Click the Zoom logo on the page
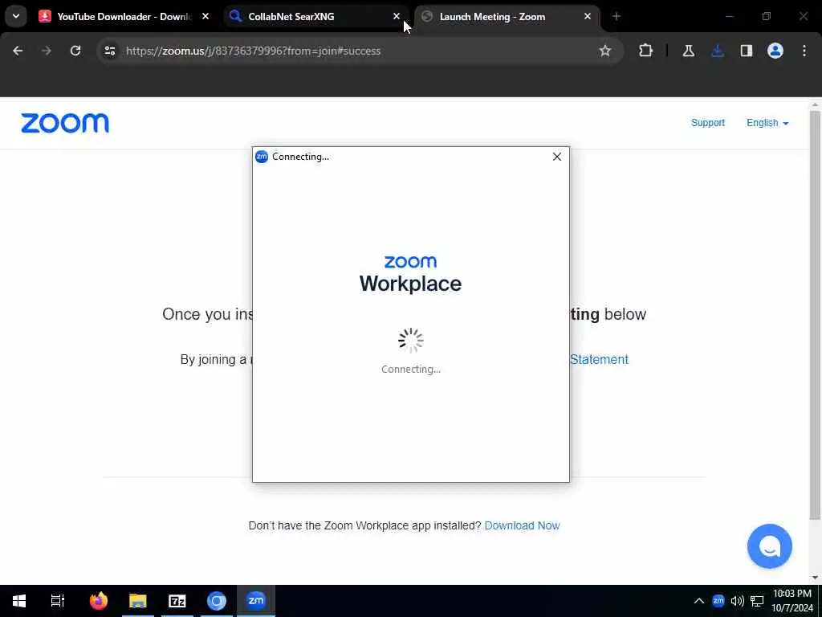 pyautogui.click(x=65, y=123)
